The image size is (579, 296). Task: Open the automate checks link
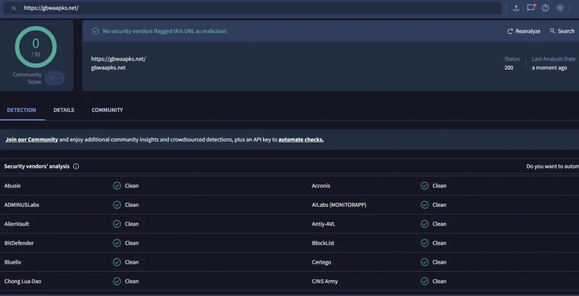click(x=301, y=140)
